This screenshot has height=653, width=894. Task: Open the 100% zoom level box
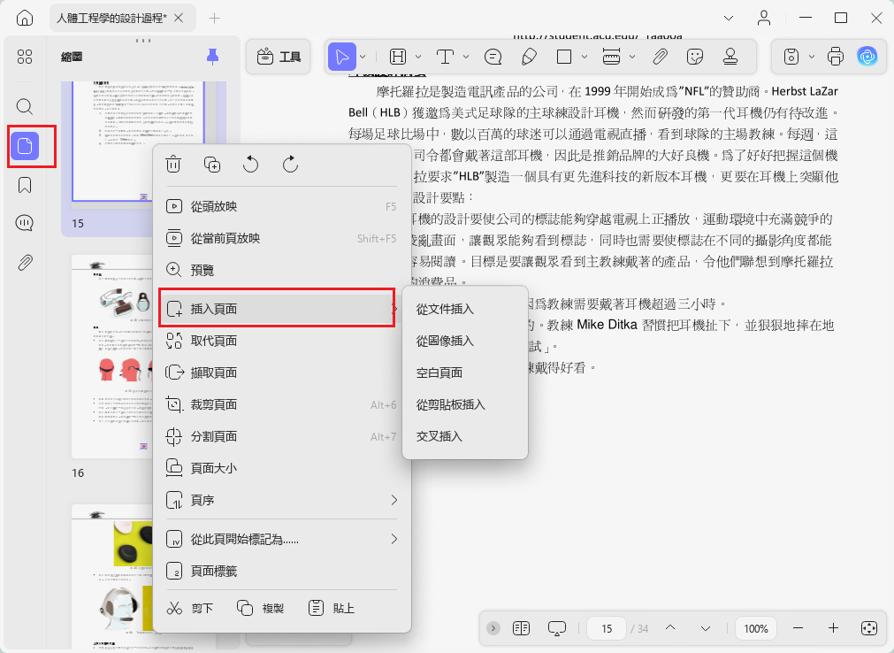pos(755,628)
